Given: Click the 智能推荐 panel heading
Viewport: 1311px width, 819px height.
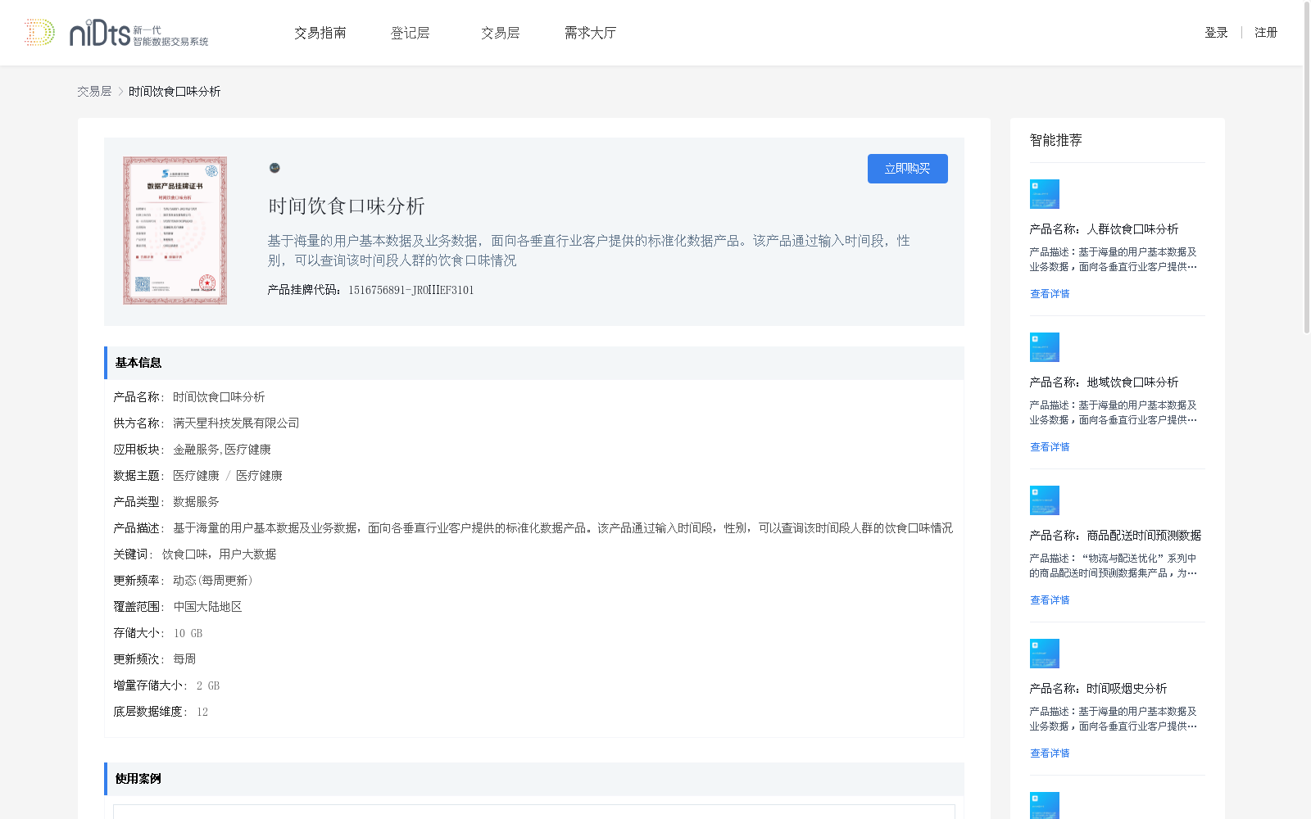Looking at the screenshot, I should click(1055, 140).
